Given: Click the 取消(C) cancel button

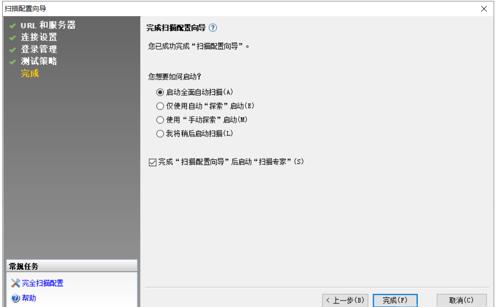Looking at the screenshot, I should click(x=461, y=300).
